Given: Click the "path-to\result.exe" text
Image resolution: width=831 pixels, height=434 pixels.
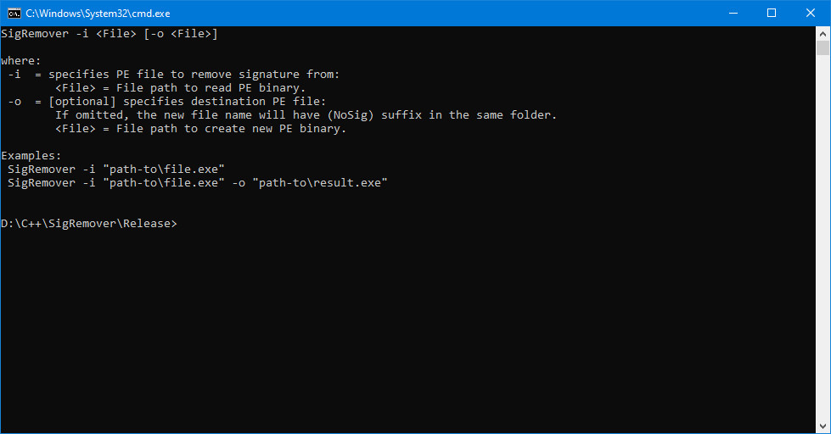Looking at the screenshot, I should (x=320, y=183).
